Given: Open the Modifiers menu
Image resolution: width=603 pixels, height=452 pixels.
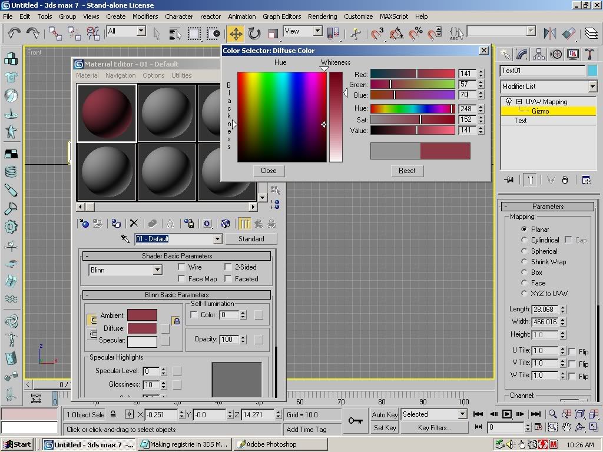Looking at the screenshot, I should [x=145, y=16].
